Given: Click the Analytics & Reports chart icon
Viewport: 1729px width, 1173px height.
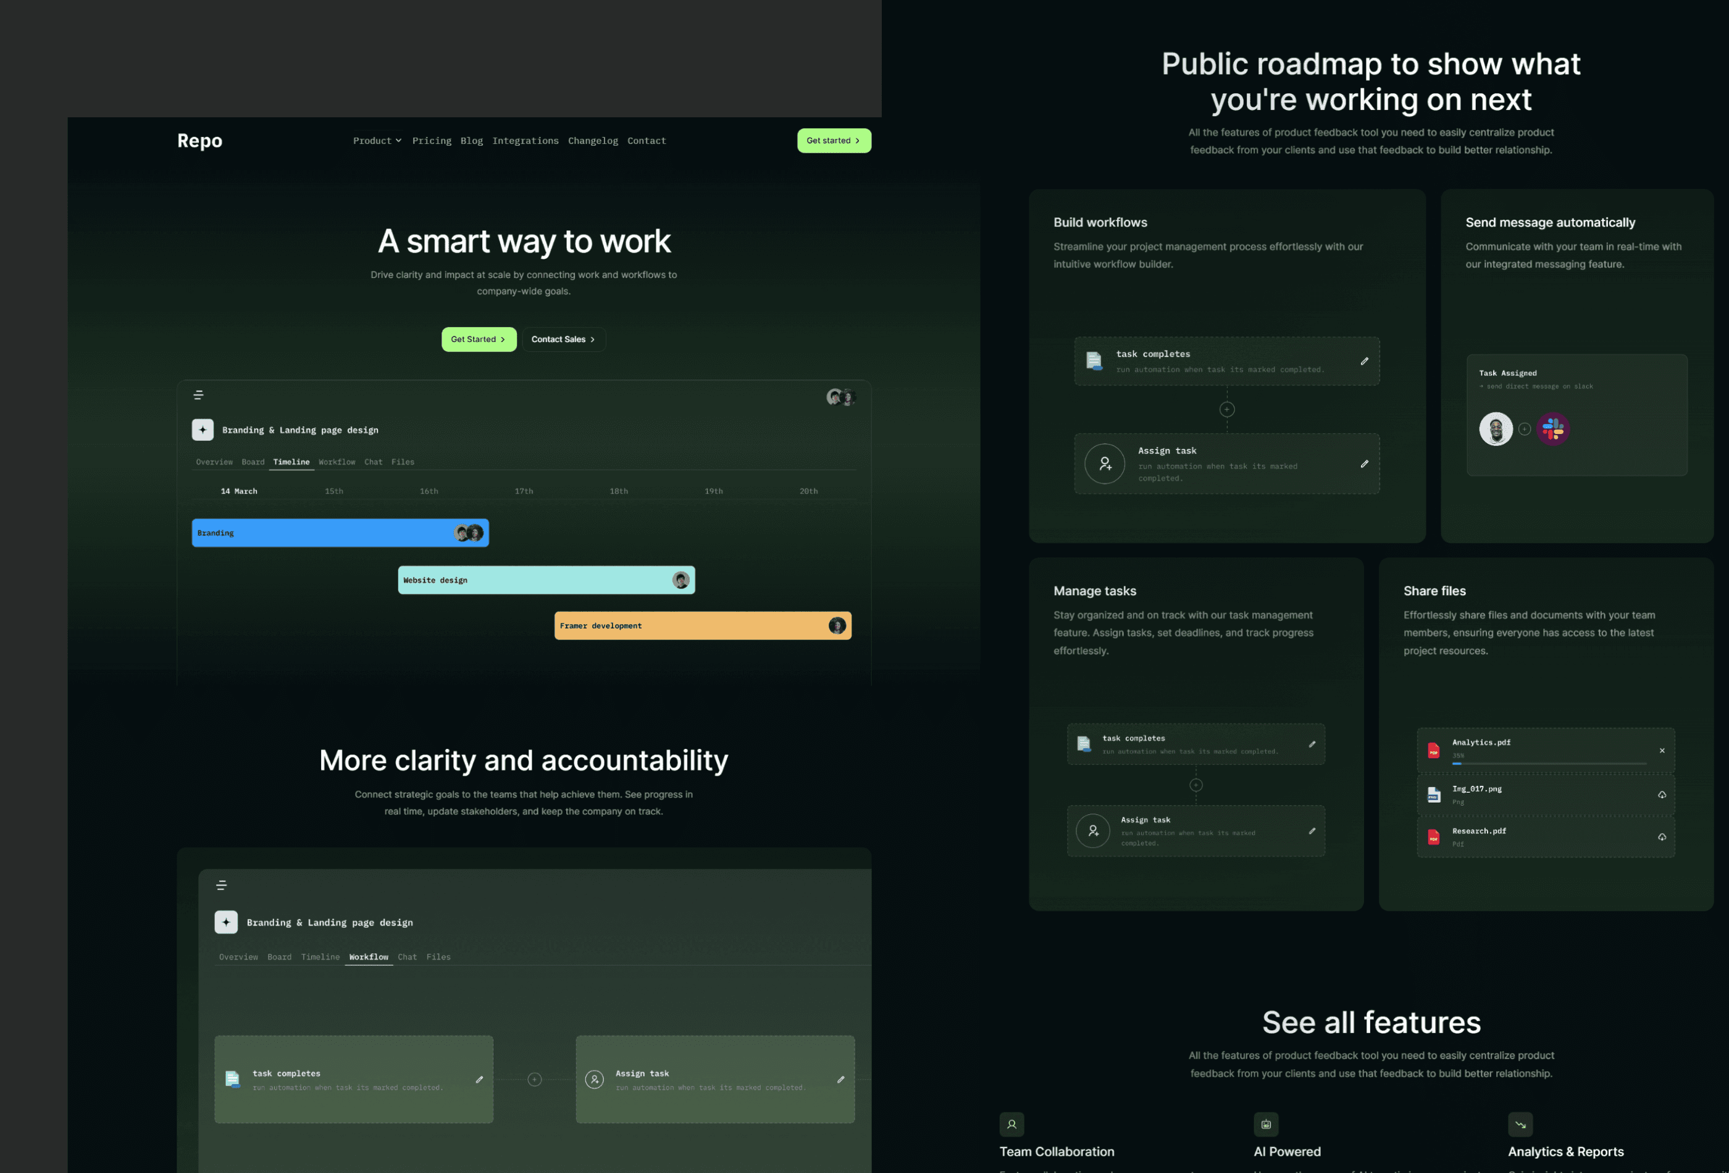Looking at the screenshot, I should (x=1521, y=1125).
